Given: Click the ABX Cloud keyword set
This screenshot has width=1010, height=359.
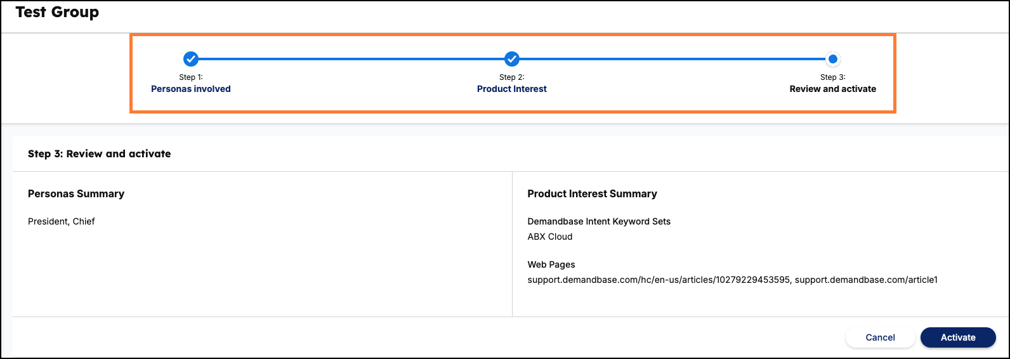Looking at the screenshot, I should point(550,237).
